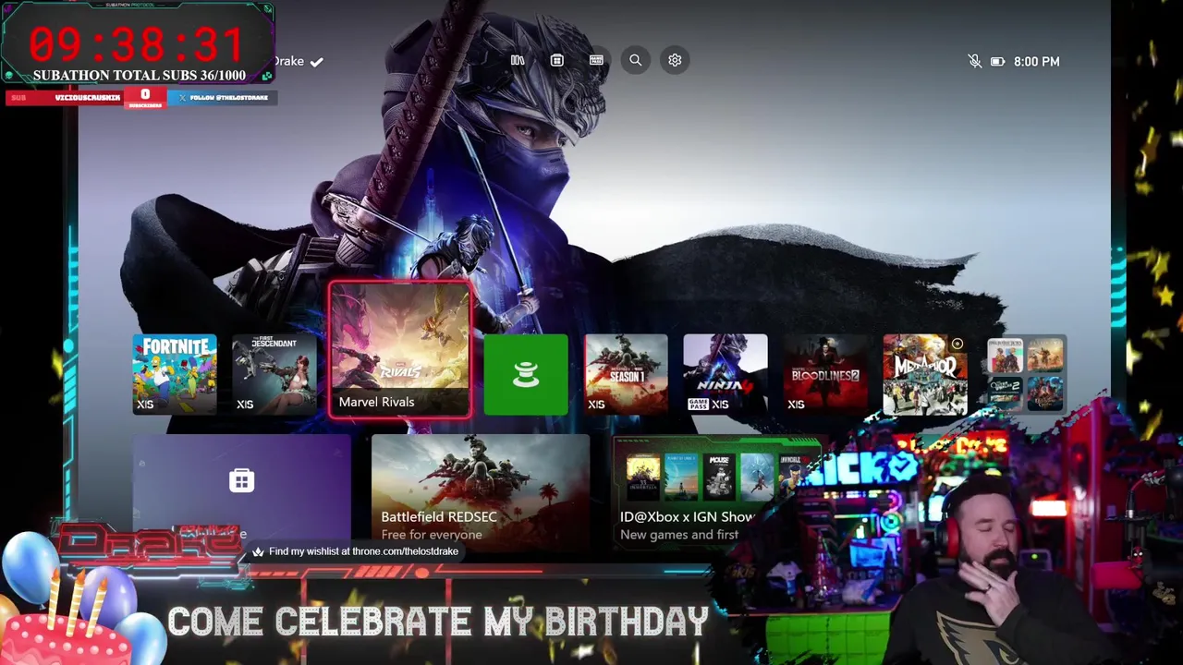This screenshot has width=1183, height=665.
Task: Click the 8:00 PM clock
Action: [x=1036, y=61]
